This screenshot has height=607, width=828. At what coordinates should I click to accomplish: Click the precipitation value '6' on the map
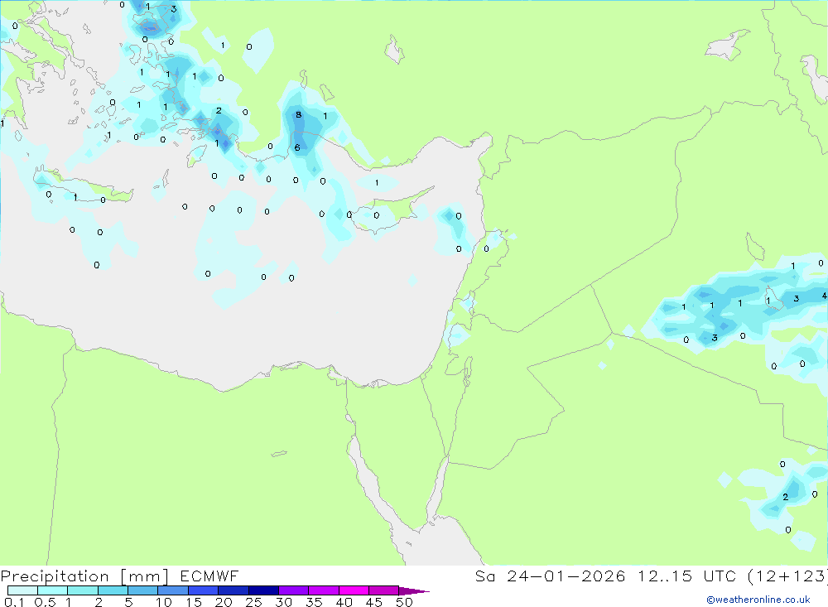(297, 147)
